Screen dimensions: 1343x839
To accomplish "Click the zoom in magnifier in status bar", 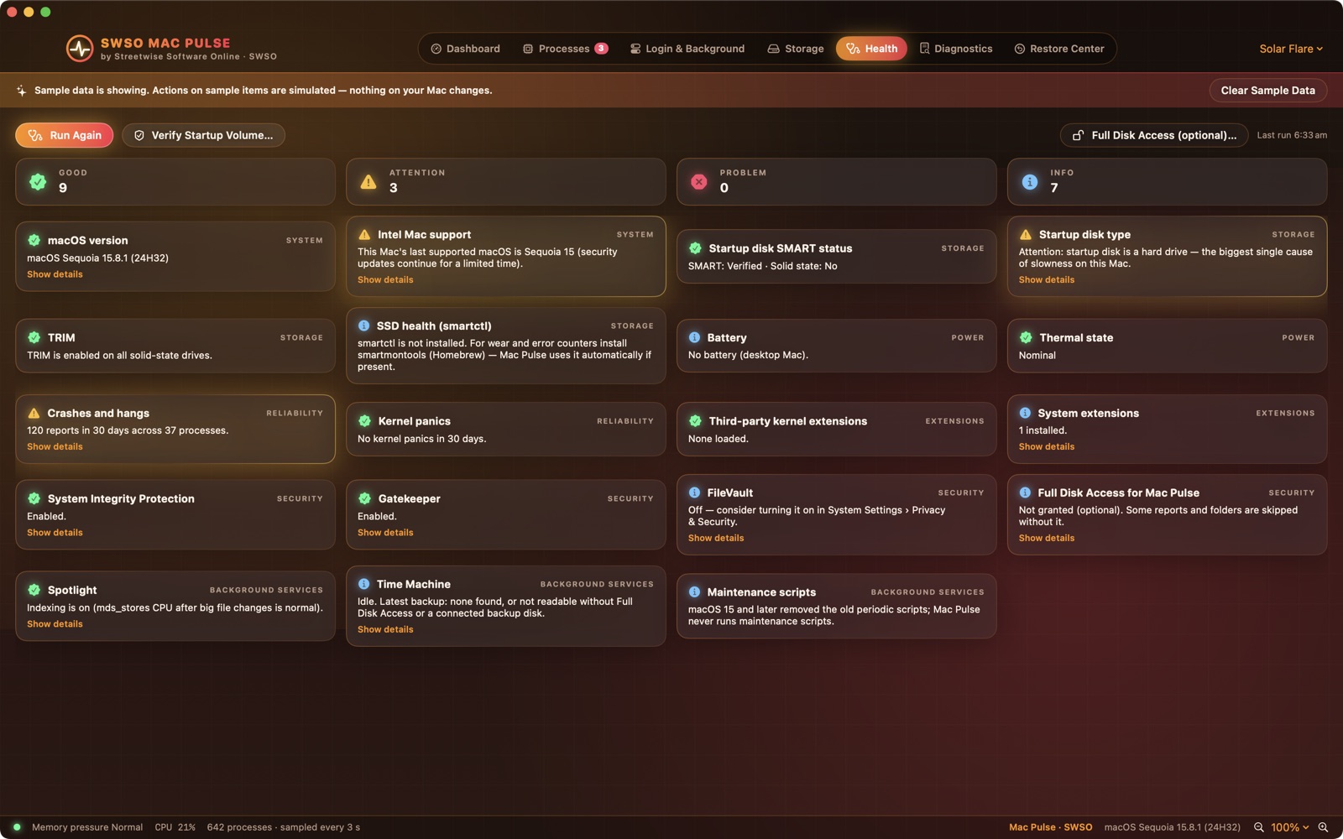I will click(x=1323, y=827).
